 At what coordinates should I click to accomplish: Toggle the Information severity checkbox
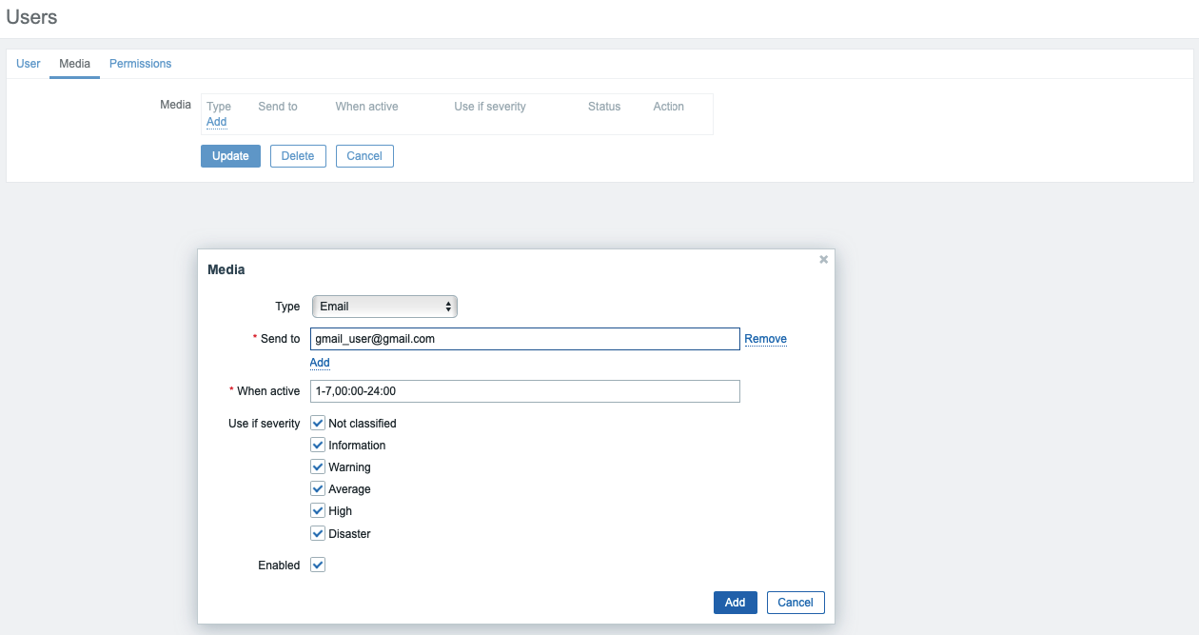click(x=318, y=445)
